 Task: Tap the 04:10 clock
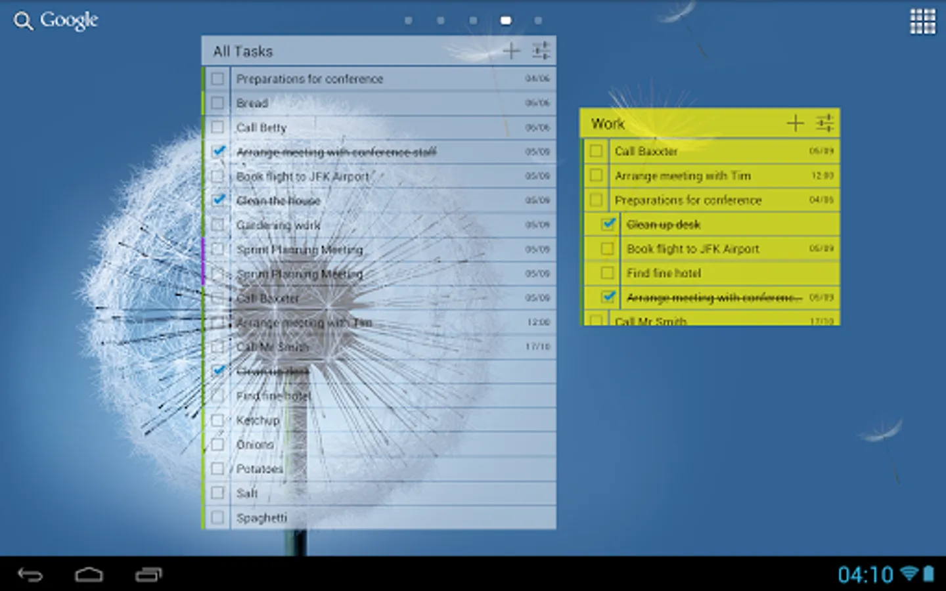pos(865,575)
